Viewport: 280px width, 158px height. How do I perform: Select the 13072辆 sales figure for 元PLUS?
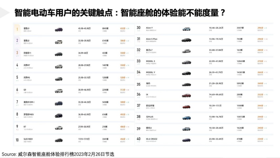click(241, 117)
